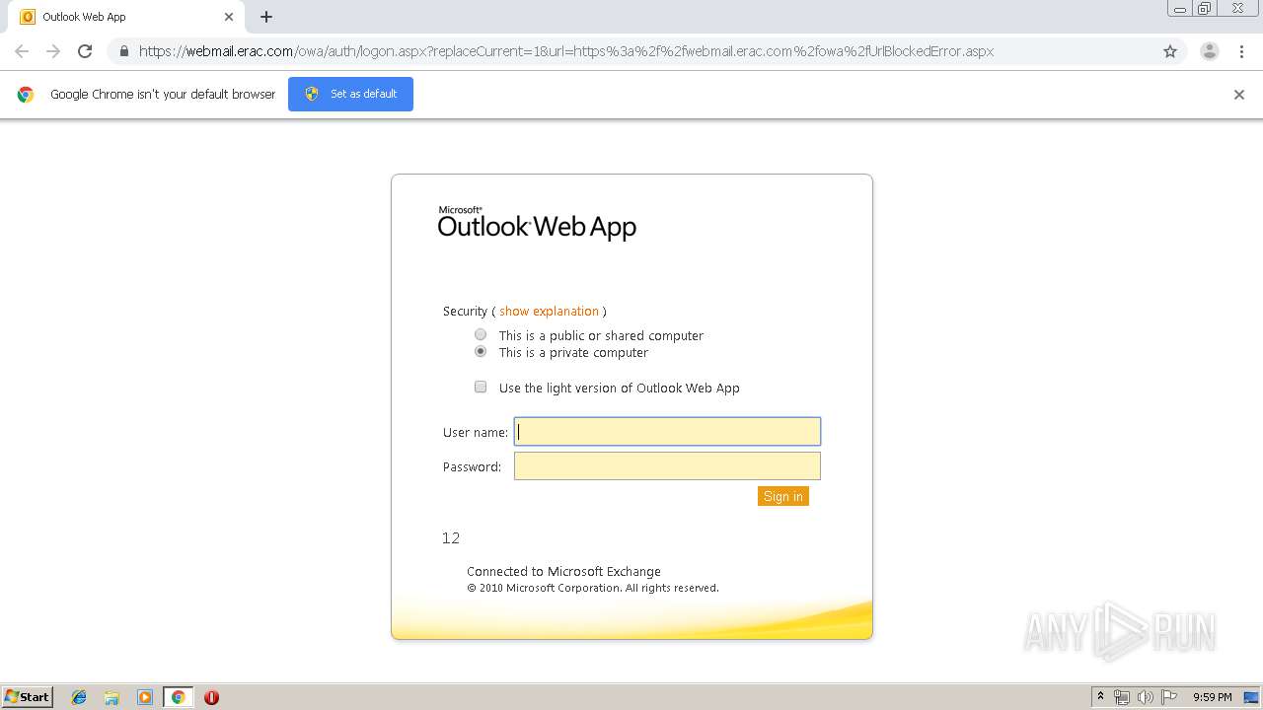Open File Explorer folder taskbar icon
Viewport: 1263px width, 710px height.
(x=111, y=697)
